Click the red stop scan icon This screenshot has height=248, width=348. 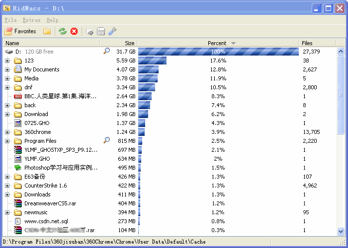tap(74, 31)
